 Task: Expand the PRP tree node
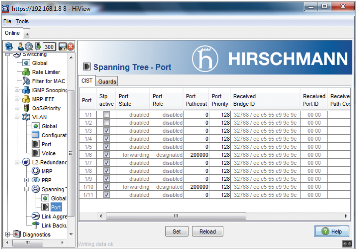[x=26, y=180]
